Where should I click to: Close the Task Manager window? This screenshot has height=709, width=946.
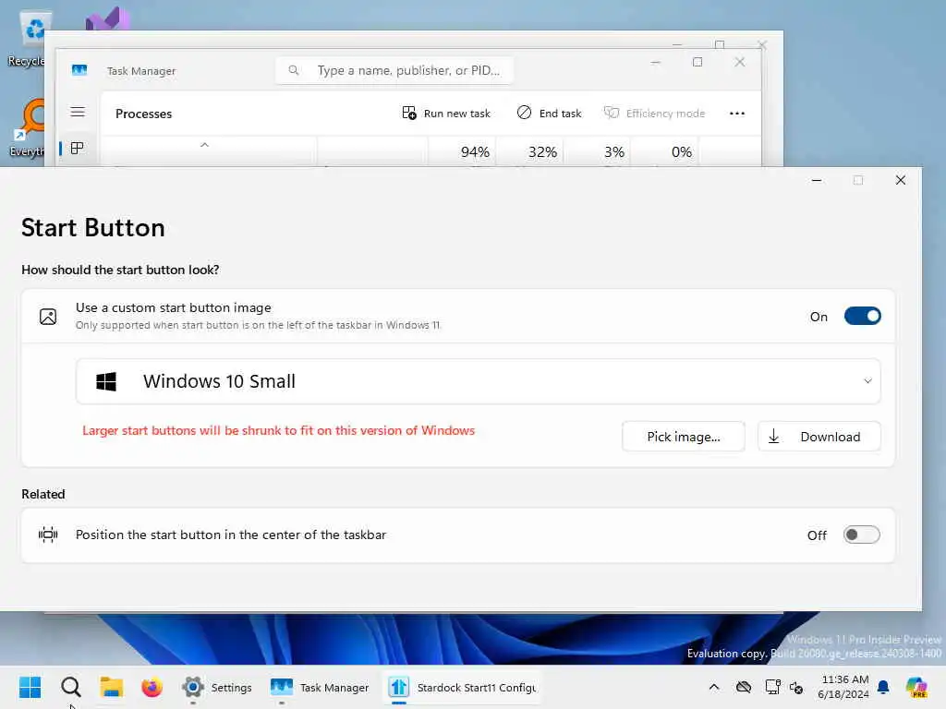(x=740, y=62)
